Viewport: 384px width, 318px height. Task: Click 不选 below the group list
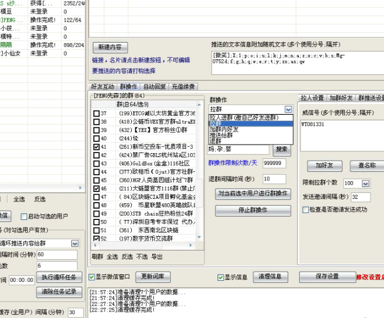click(142, 257)
